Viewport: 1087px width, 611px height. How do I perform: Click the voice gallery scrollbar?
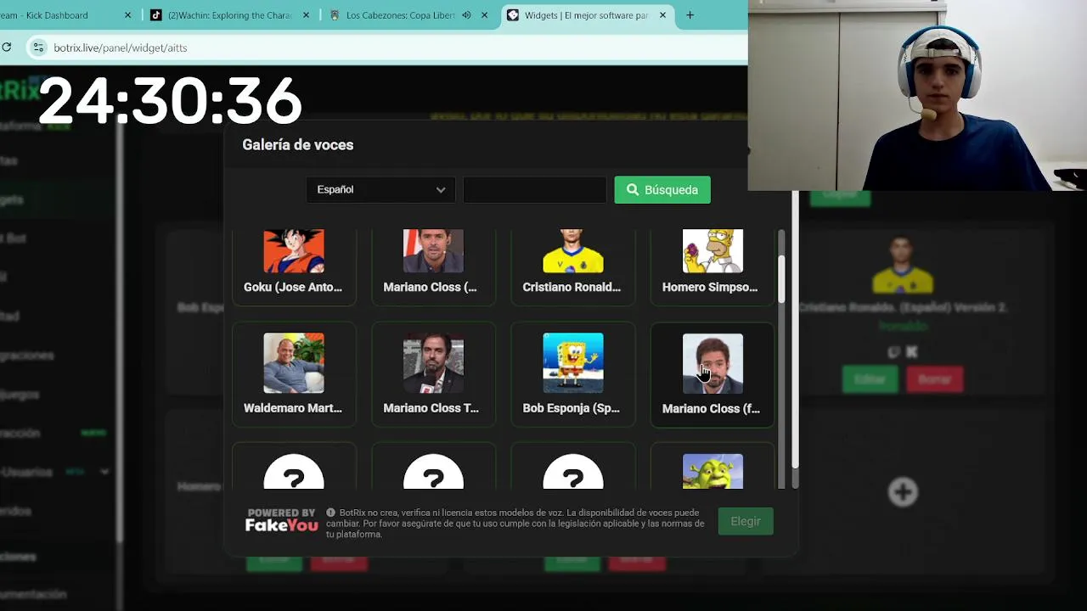tap(781, 280)
